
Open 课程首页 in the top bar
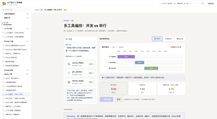[211, 3]
